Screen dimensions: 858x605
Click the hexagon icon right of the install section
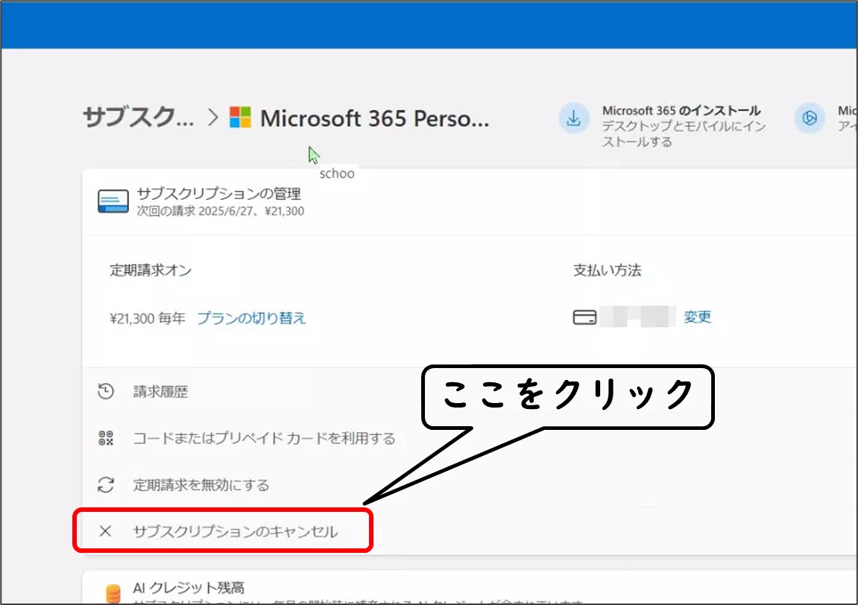coord(809,118)
